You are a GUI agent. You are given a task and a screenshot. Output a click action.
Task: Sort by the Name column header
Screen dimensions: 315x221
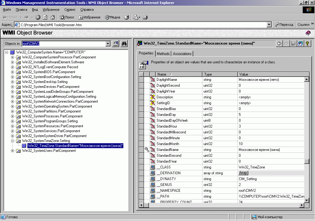(x=179, y=74)
